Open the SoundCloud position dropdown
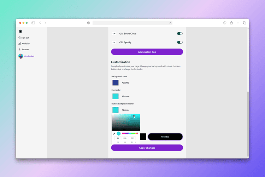265x177 pixels. (114, 34)
